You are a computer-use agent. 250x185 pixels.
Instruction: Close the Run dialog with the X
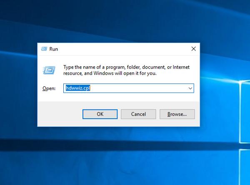(x=193, y=49)
